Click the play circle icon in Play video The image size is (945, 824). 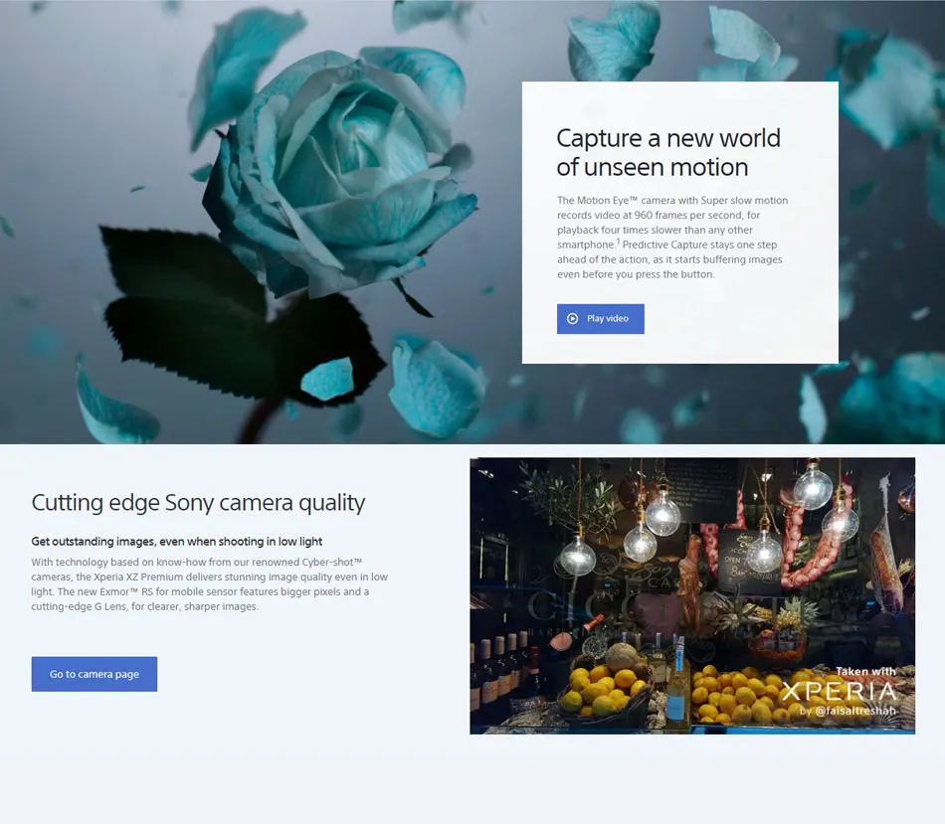pyautogui.click(x=573, y=319)
